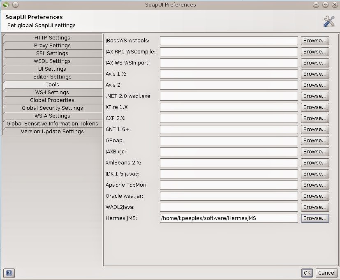This screenshot has height=280, width=340.
Task: Click into the XFire 1.X field
Action: [x=229, y=107]
